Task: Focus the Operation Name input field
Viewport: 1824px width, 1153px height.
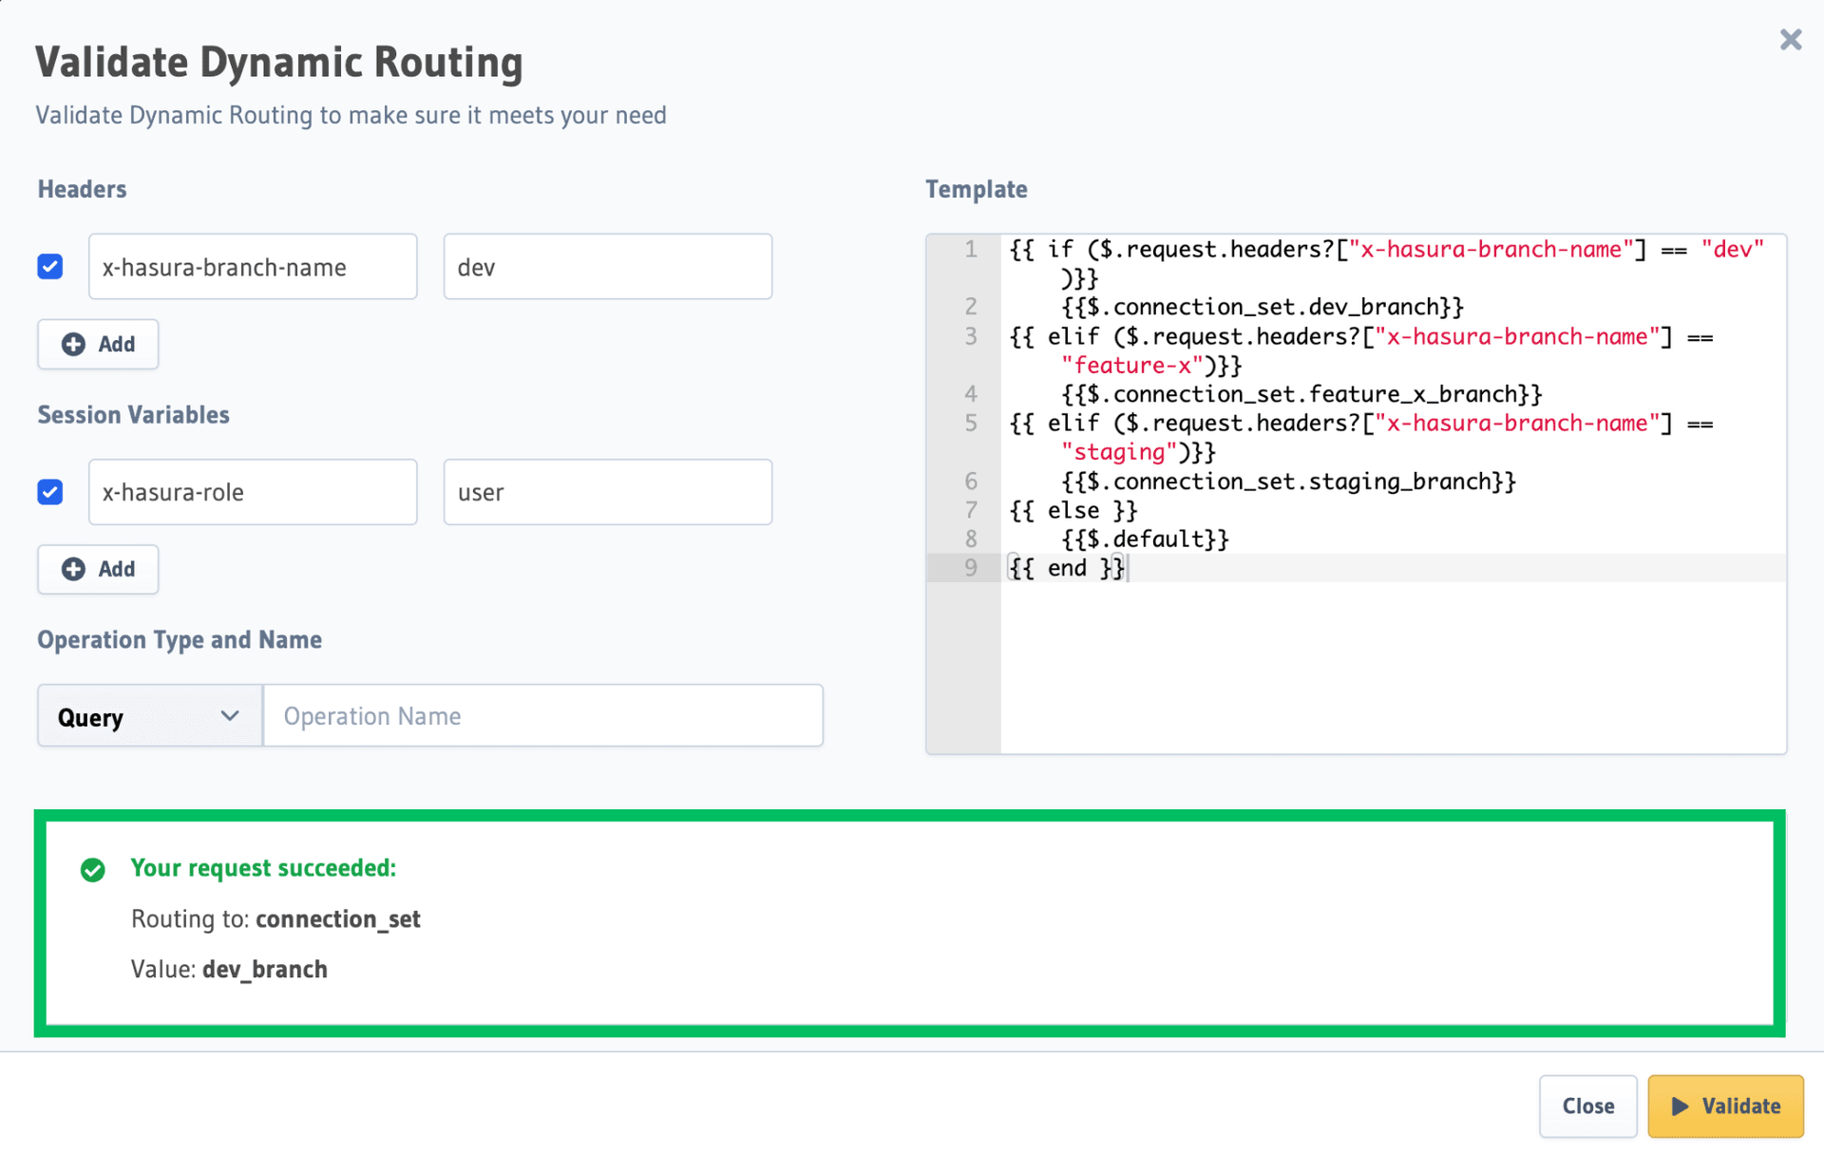Action: point(542,715)
